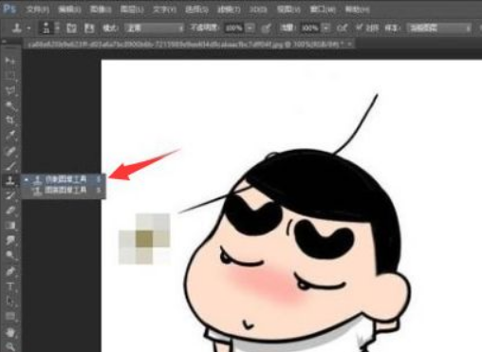
Task: Open the 文件(F) menu
Action: point(38,9)
